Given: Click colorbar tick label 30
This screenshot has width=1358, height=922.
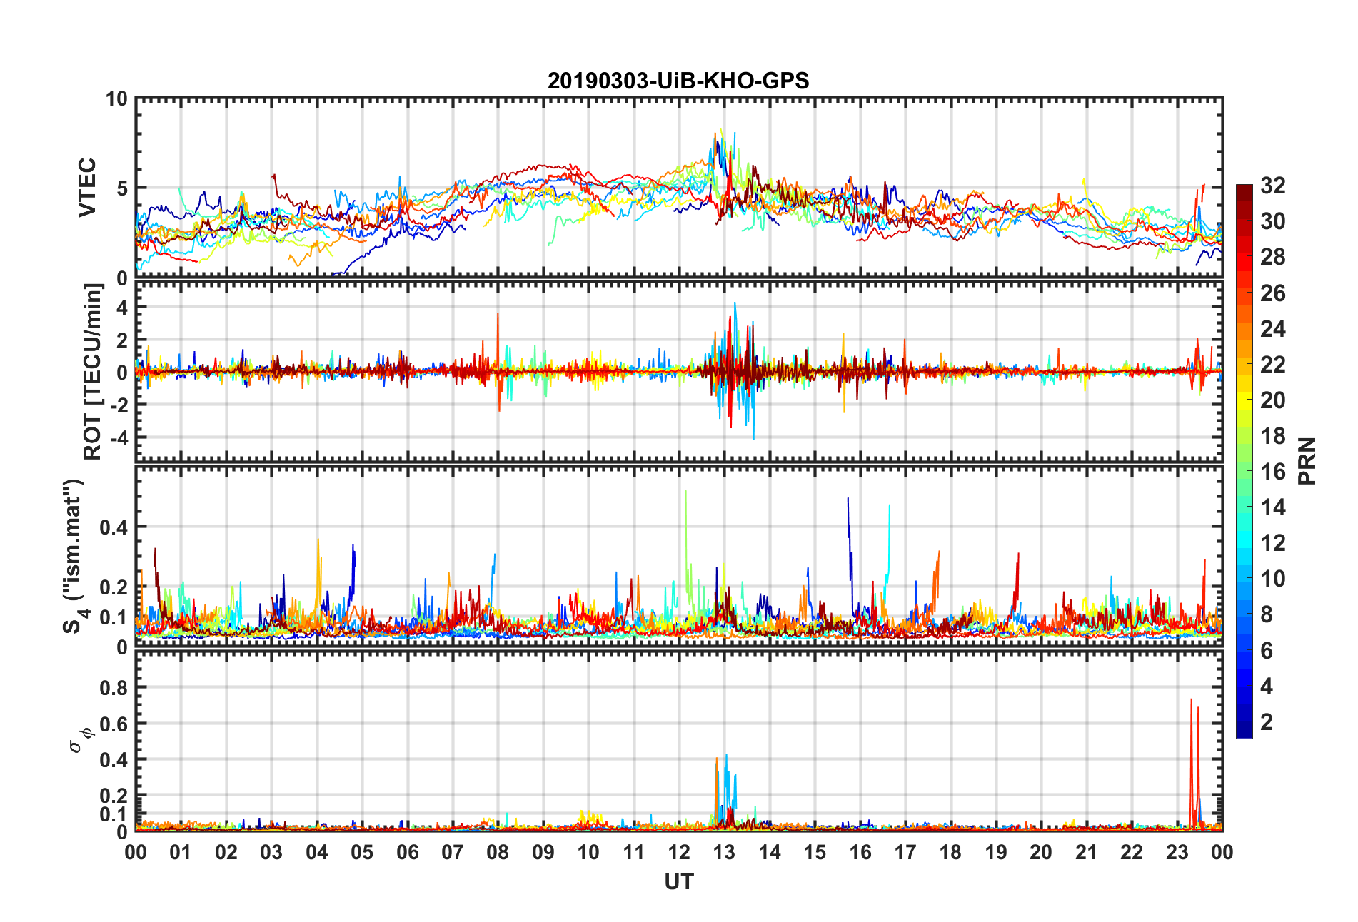Looking at the screenshot, I should pos(1273,221).
